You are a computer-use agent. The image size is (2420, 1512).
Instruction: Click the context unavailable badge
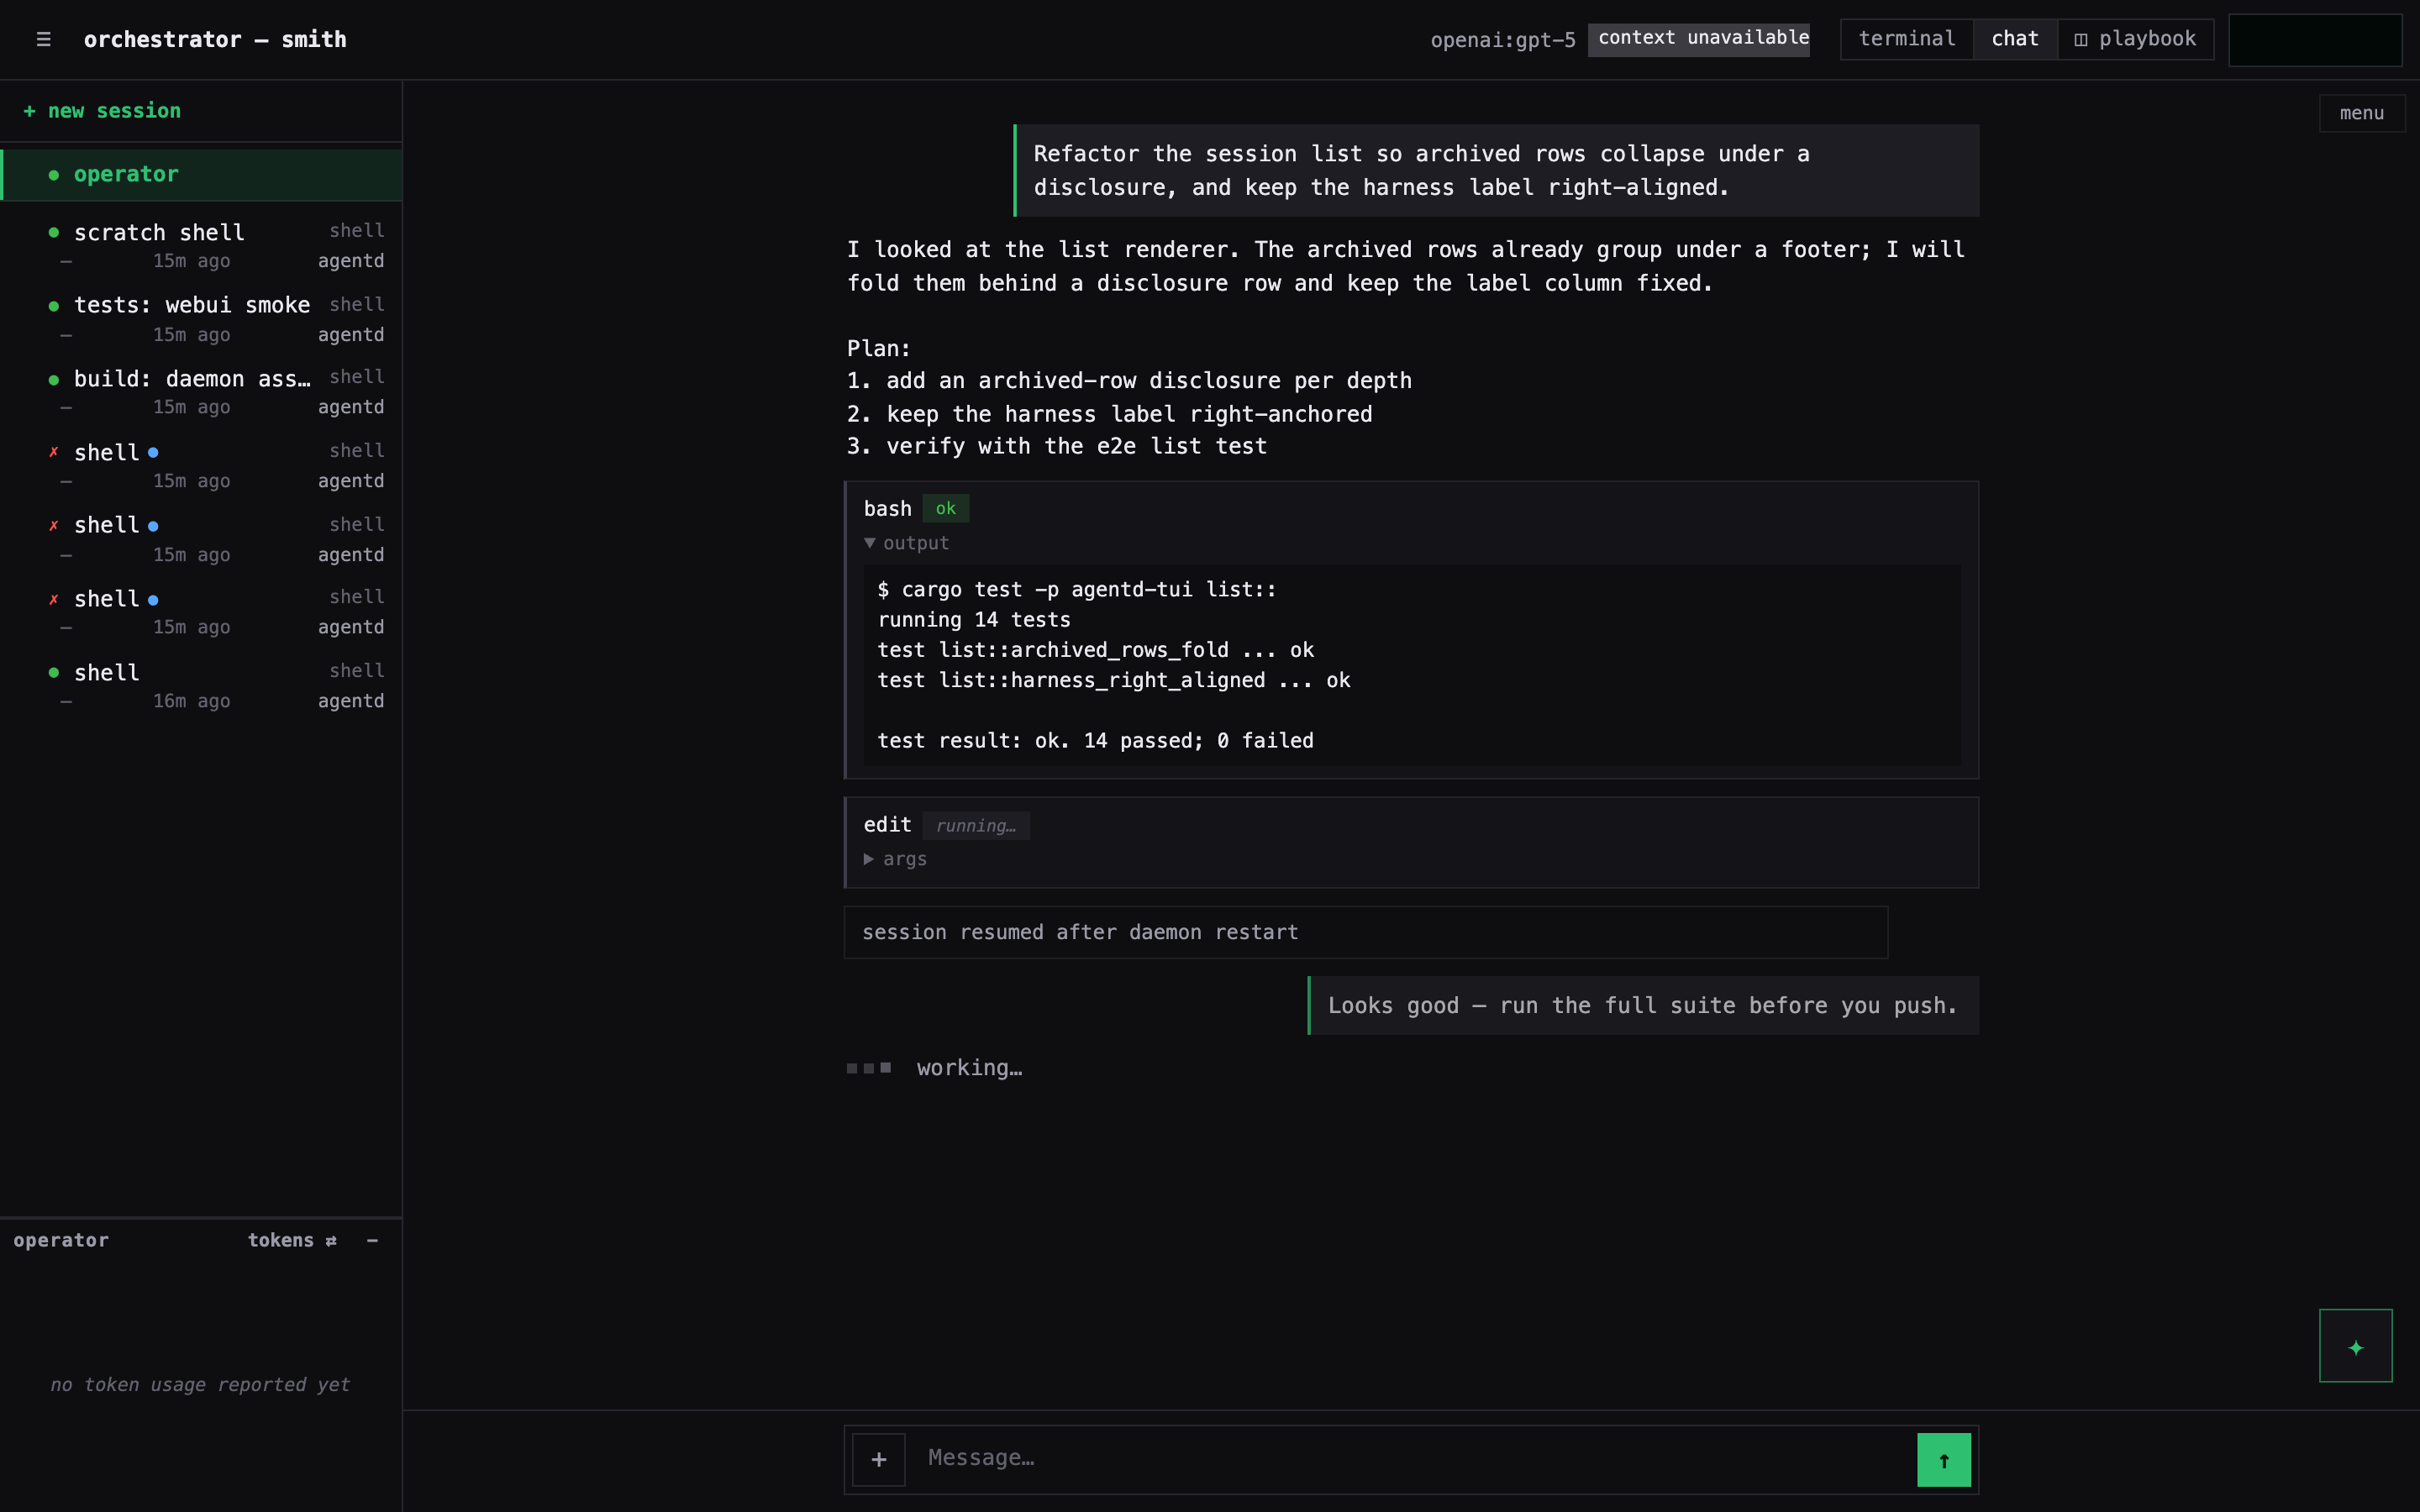(x=1698, y=39)
